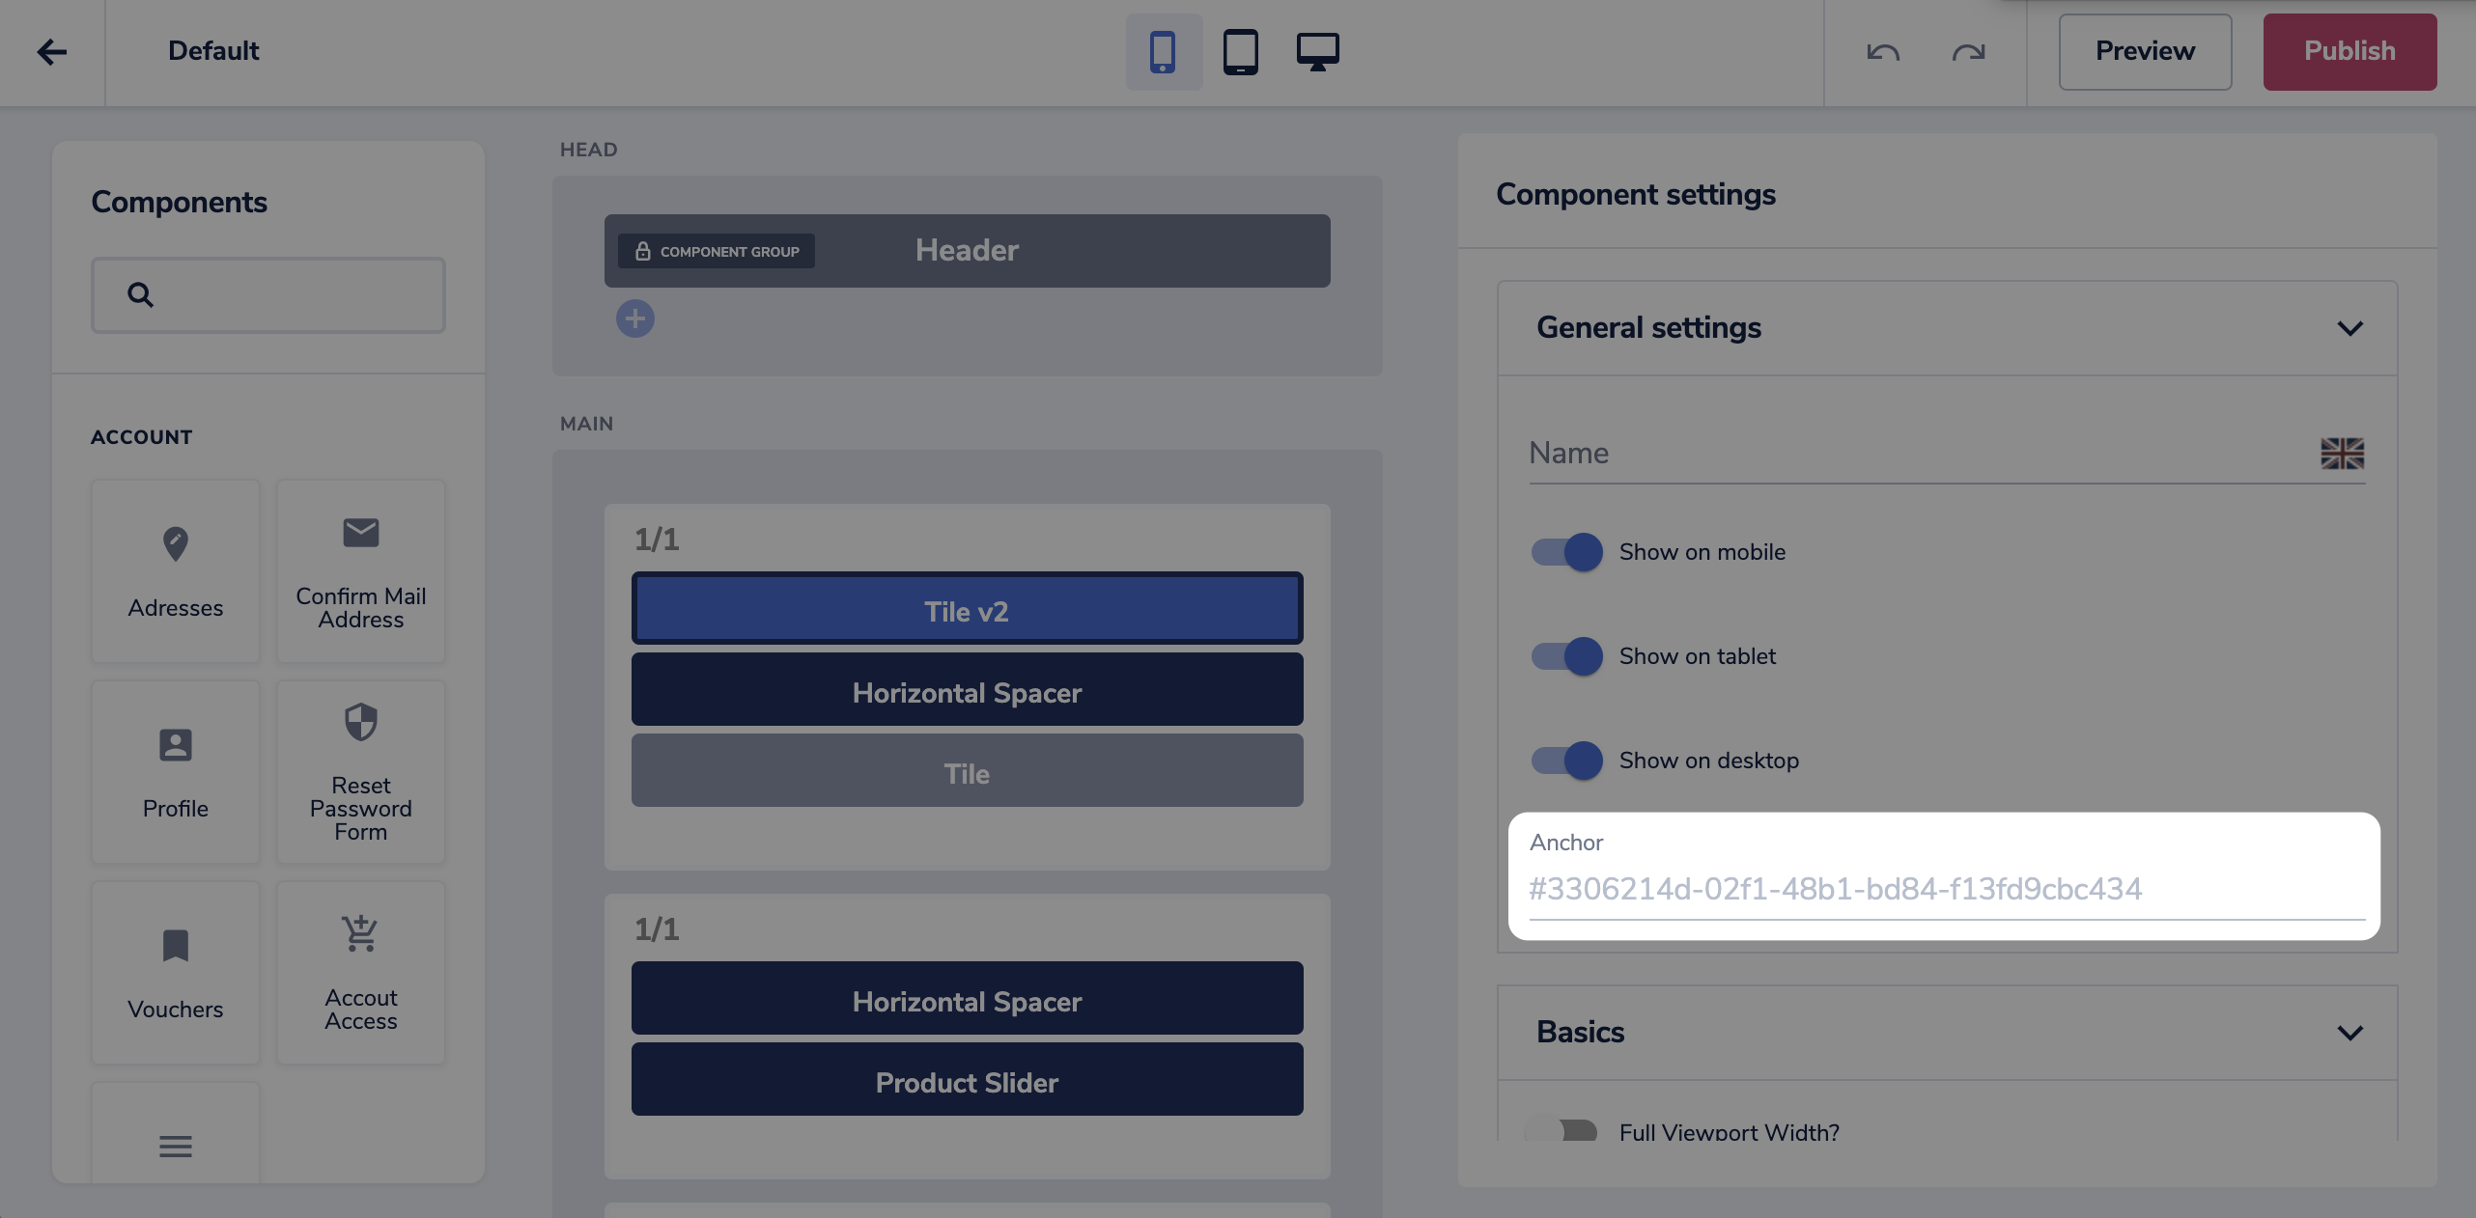The height and width of the screenshot is (1218, 2476).
Task: Select the greyed Tile block
Action: pyautogui.click(x=967, y=770)
